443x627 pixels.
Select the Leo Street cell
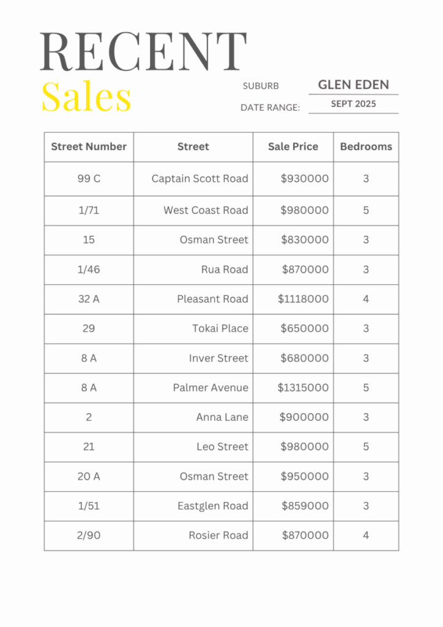[222, 446]
